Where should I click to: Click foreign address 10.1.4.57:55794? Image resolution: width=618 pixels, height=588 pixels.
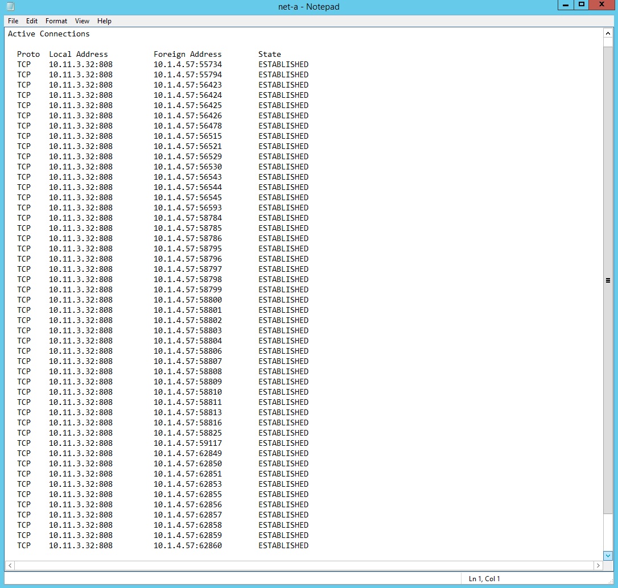tap(188, 75)
